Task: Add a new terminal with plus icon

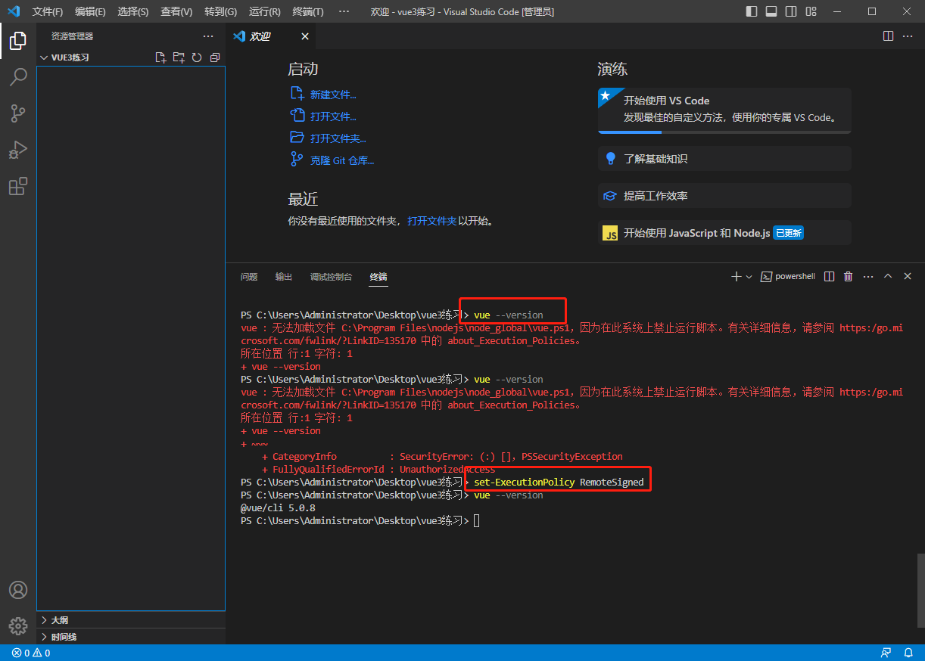Action: click(x=736, y=277)
